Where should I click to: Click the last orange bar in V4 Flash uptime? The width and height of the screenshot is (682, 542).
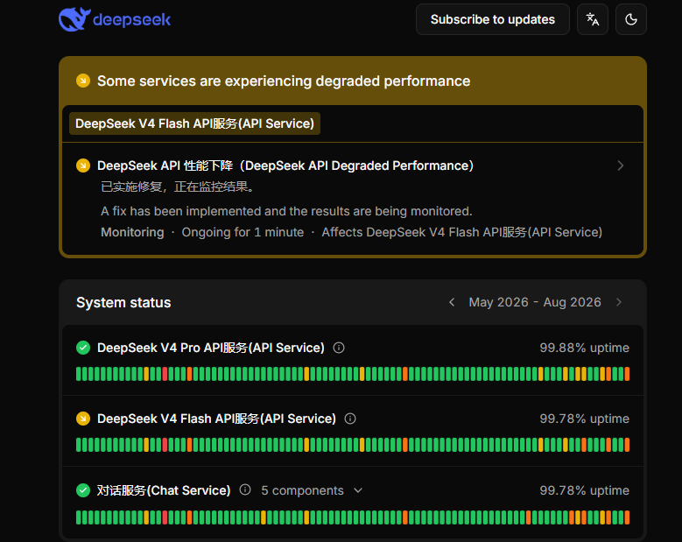point(627,445)
